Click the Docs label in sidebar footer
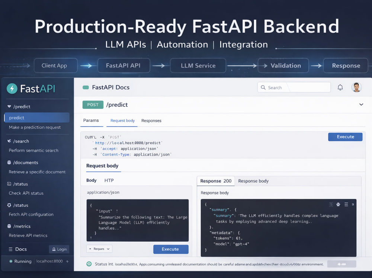 coord(21,249)
